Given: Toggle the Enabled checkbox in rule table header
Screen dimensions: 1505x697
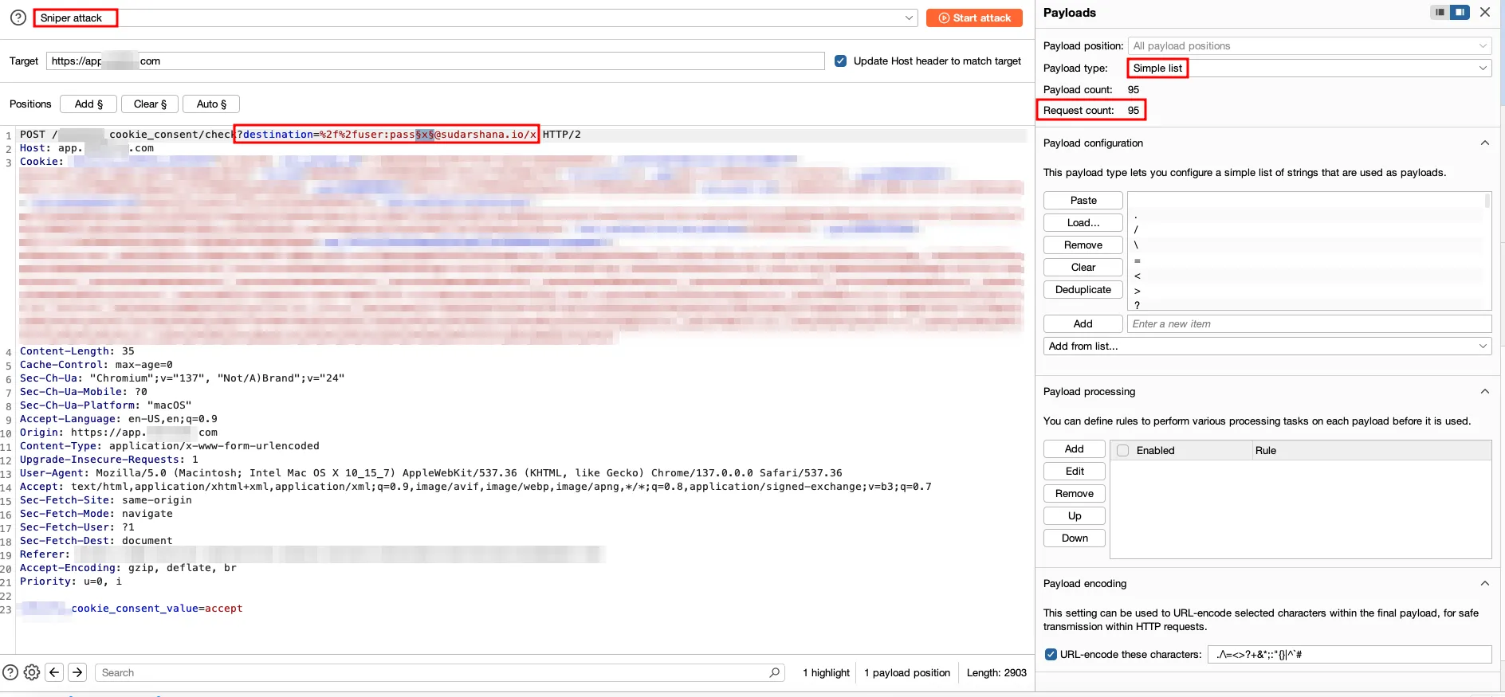Looking at the screenshot, I should (x=1123, y=450).
